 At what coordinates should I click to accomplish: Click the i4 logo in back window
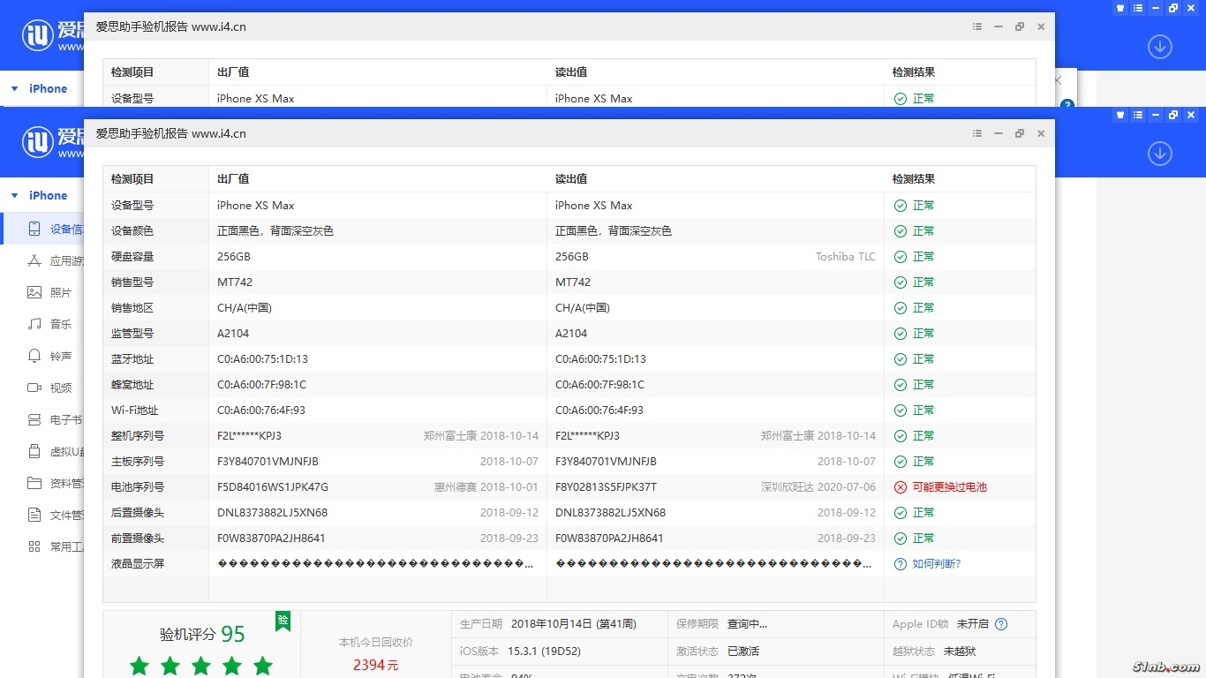coord(39,35)
